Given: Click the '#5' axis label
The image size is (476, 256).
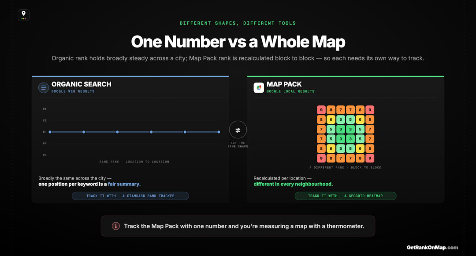Looking at the screenshot, I should coord(45,155).
